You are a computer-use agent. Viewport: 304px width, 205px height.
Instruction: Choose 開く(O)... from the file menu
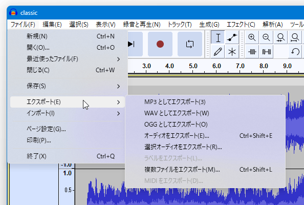67,48
